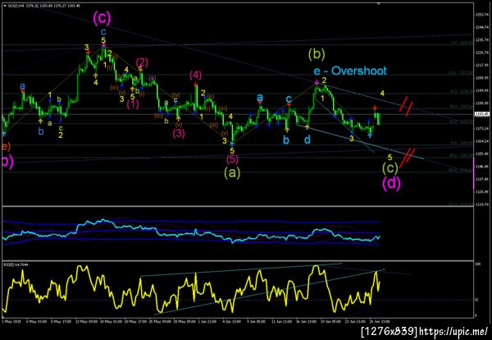The height and width of the screenshot is (340, 492).
Task: Click the '8 May 17:00' time axis label
Action: 61,322
